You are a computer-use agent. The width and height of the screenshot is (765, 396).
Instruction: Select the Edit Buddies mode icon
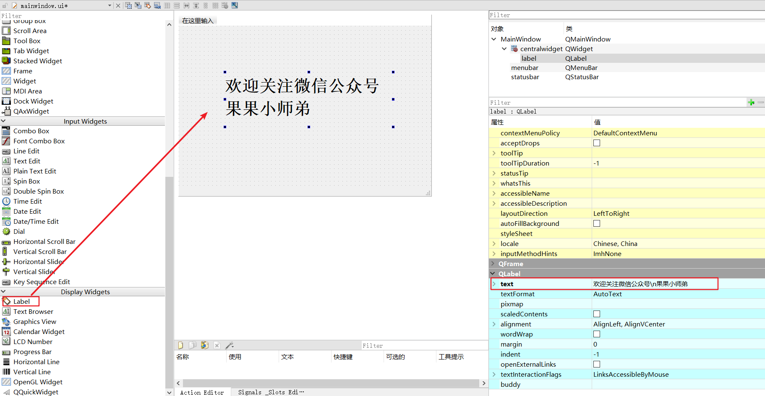pyautogui.click(x=148, y=5)
